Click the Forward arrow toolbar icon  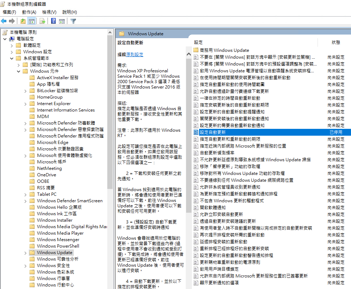click(12, 21)
